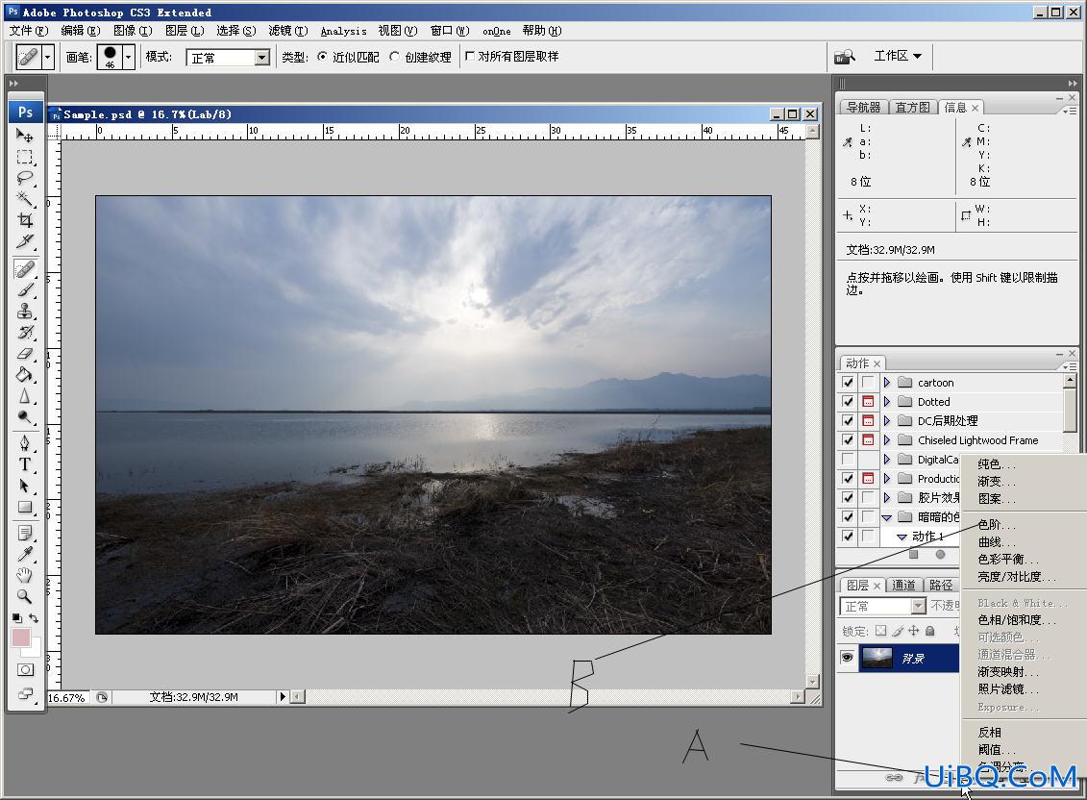Open the Analysis menu
The image size is (1087, 800).
pyautogui.click(x=343, y=31)
